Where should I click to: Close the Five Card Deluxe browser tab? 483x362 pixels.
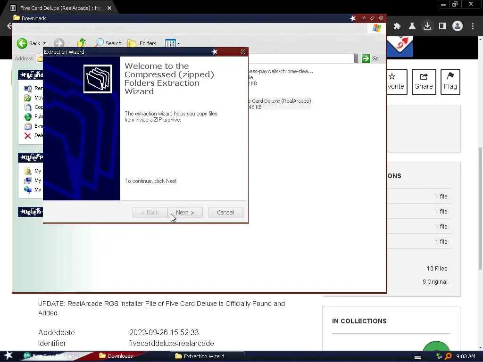coord(109,8)
